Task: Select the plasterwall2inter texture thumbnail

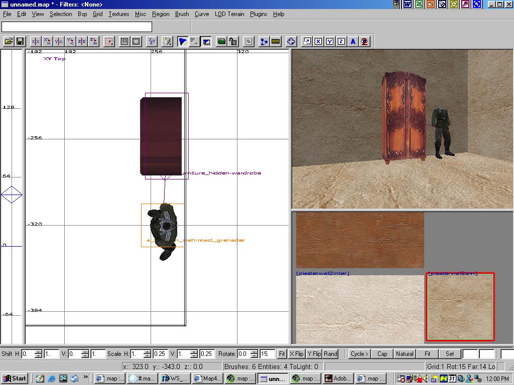Action: tap(359, 308)
